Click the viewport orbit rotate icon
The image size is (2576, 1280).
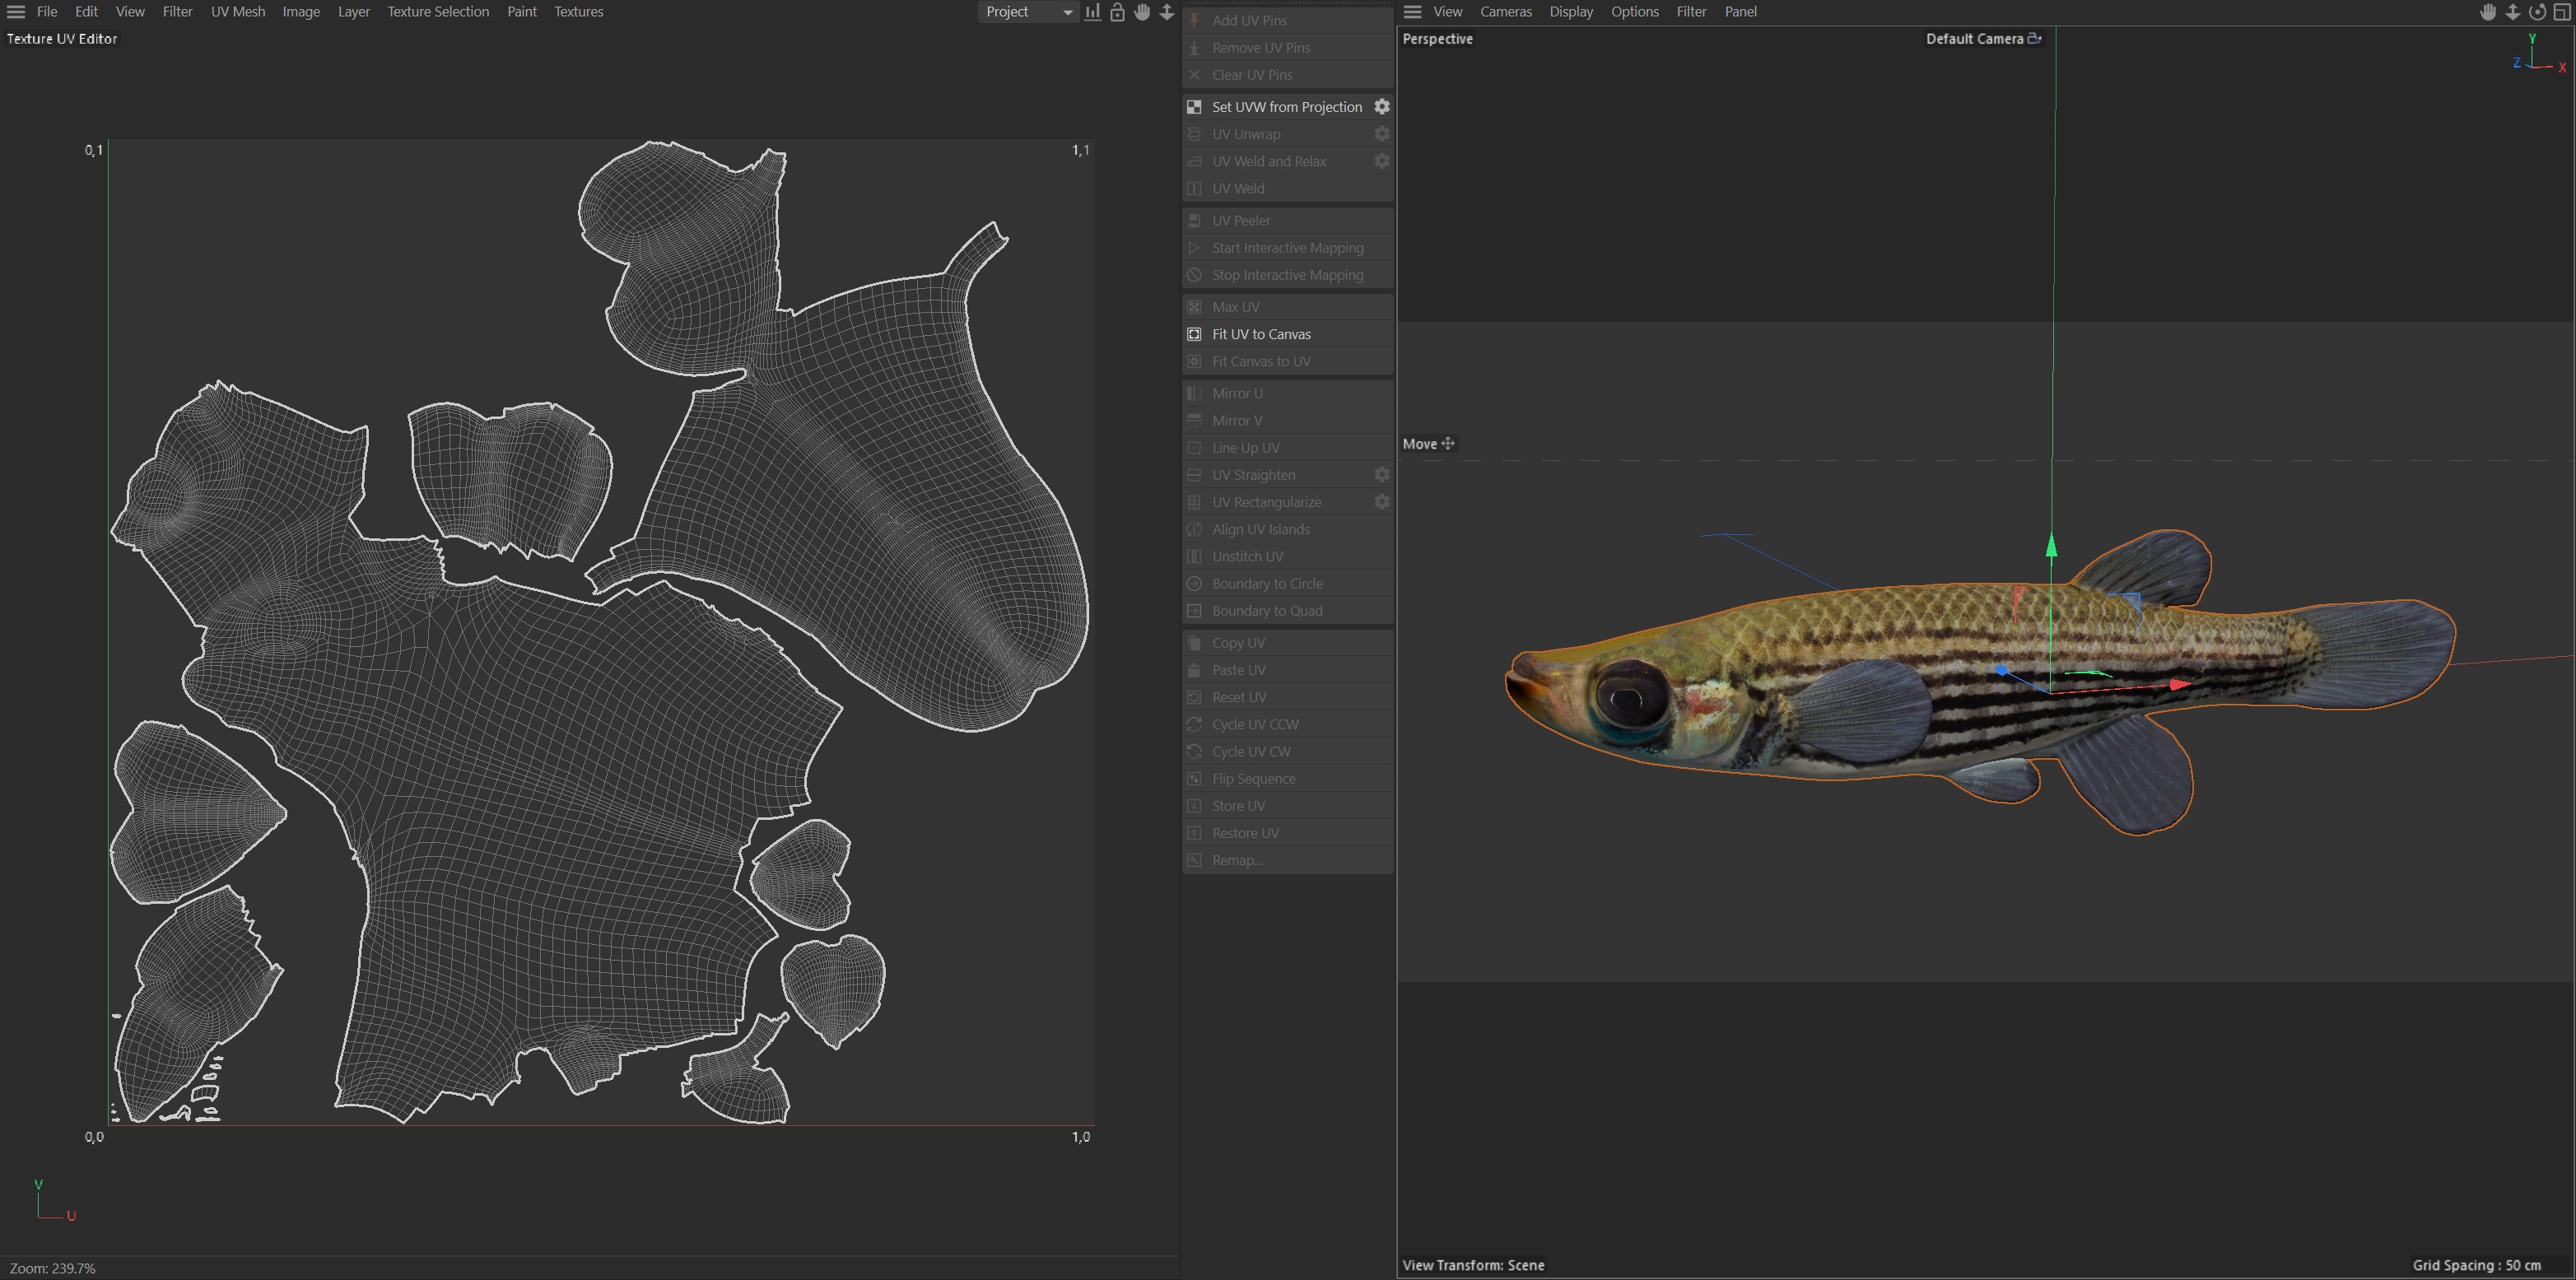pos(2537,12)
